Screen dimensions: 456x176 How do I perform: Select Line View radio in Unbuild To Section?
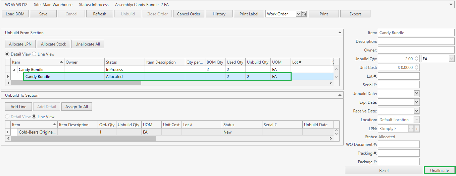click(34, 117)
